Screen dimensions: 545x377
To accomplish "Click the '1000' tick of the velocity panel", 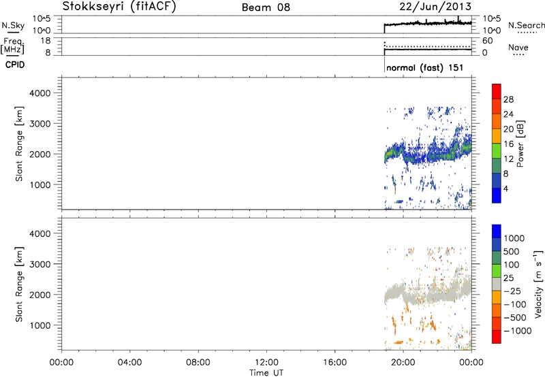I will point(40,325).
